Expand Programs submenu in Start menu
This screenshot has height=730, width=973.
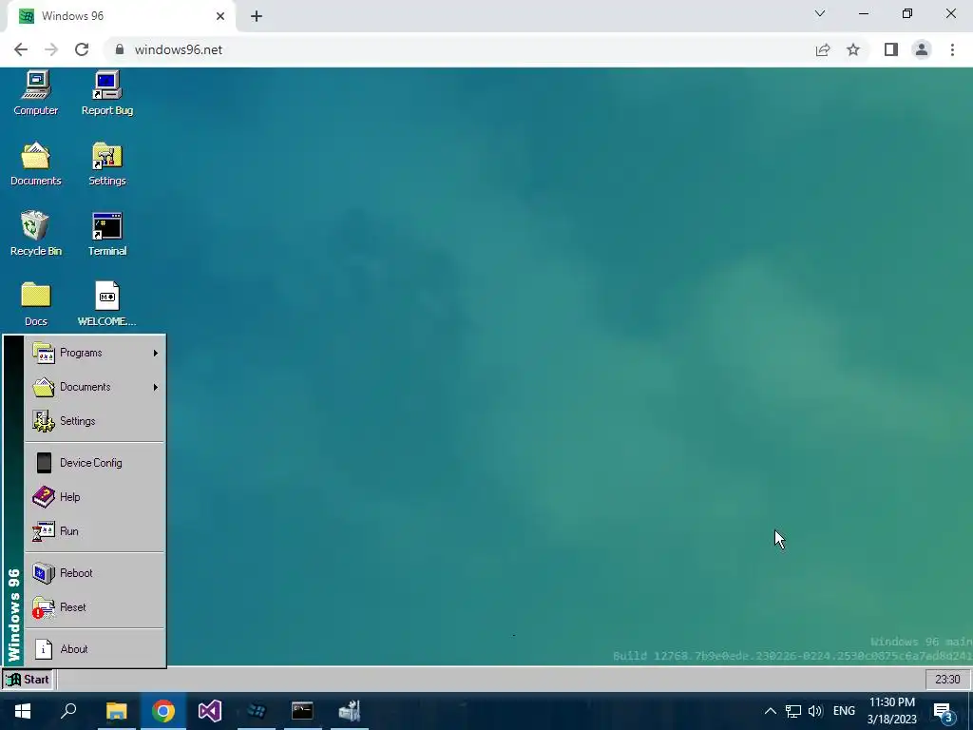click(95, 353)
